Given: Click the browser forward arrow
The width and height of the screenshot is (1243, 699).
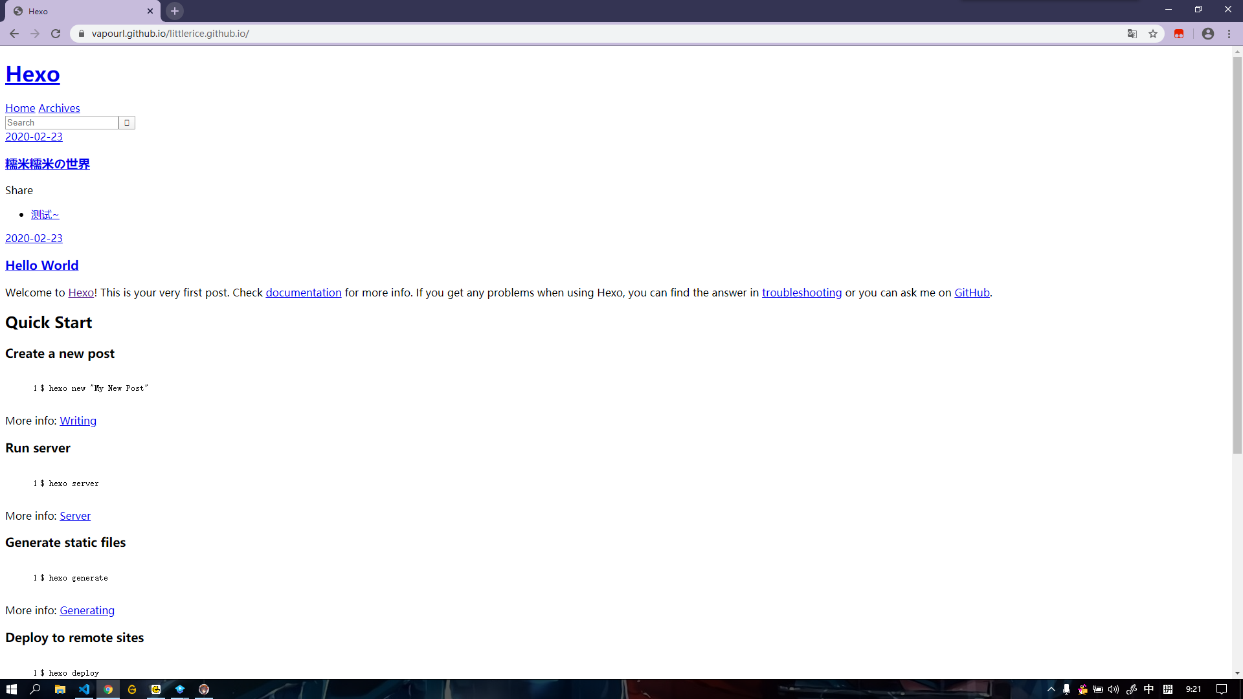Looking at the screenshot, I should click(x=35, y=34).
